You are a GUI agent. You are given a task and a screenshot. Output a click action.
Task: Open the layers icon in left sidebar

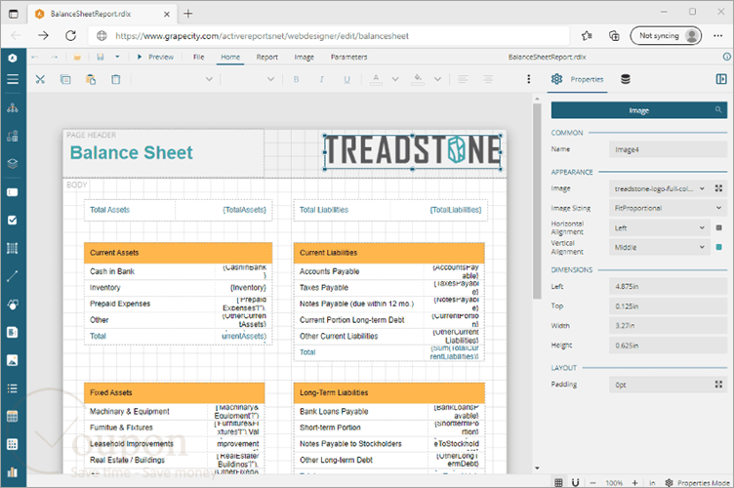[x=13, y=164]
